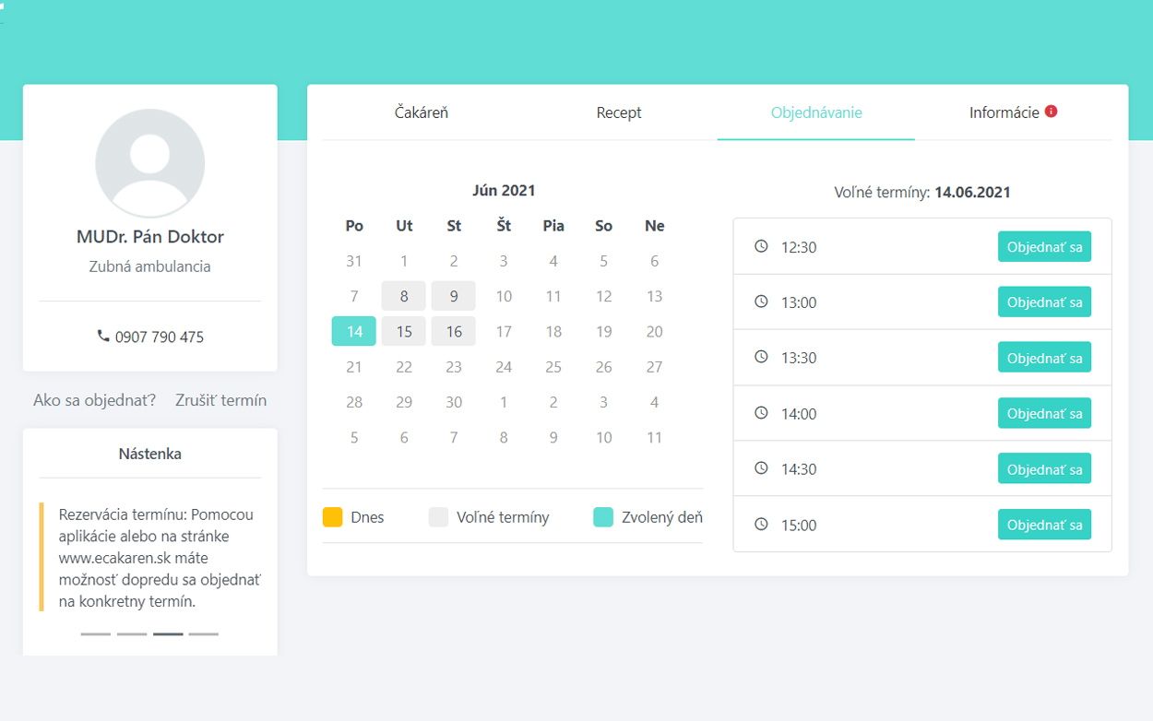Viewport: 1153px width, 721px height.
Task: Select June 8 in the calendar
Action: [404, 296]
